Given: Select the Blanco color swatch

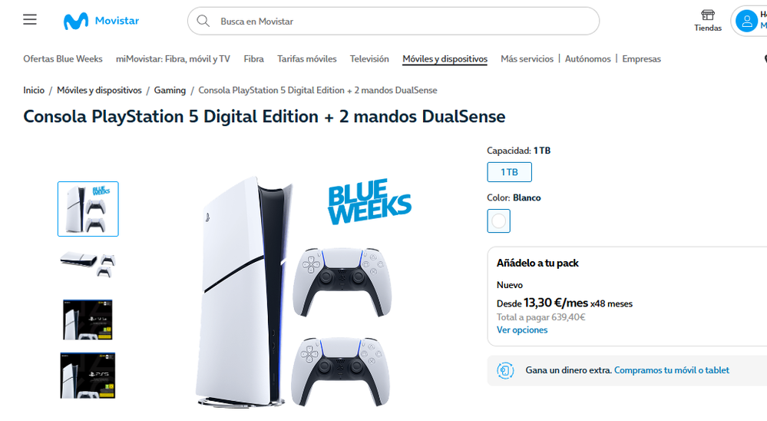Looking at the screenshot, I should coord(498,220).
